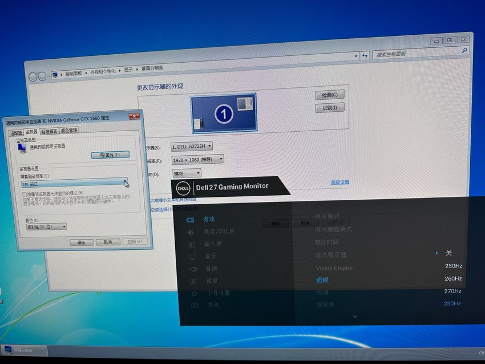Image resolution: width=485 pixels, height=364 pixels.
Task: Open the 放大或缩小文本和其他项目 link
Action: pos(173,200)
